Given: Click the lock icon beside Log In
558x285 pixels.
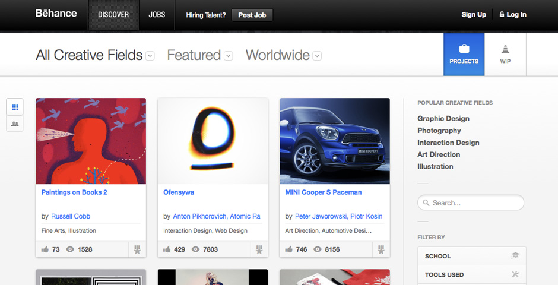Looking at the screenshot, I should coord(502,15).
